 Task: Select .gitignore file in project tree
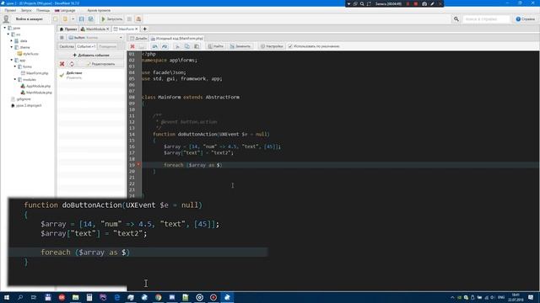coord(21,99)
